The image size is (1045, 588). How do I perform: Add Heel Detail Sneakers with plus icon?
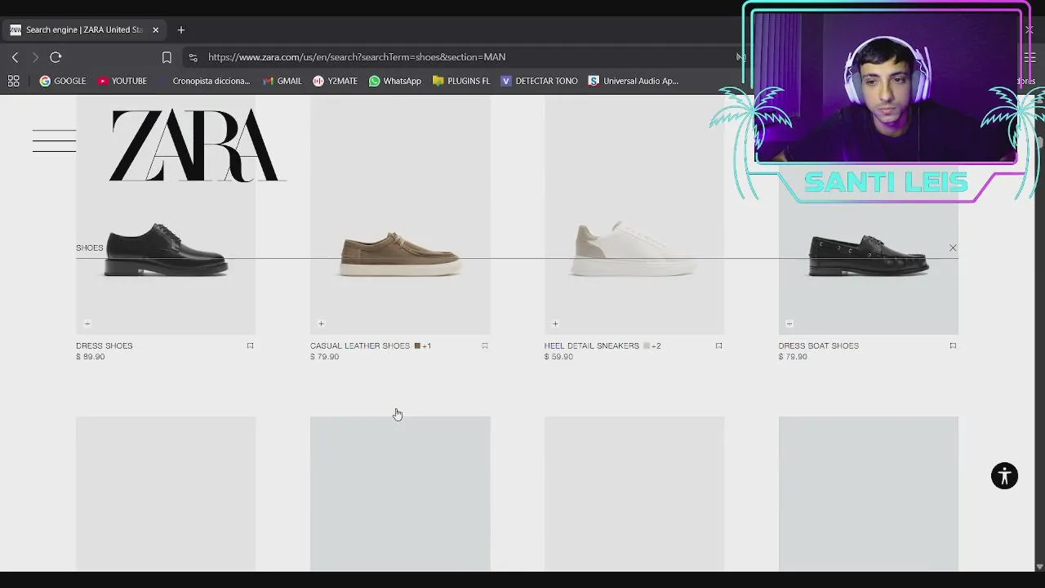555,323
